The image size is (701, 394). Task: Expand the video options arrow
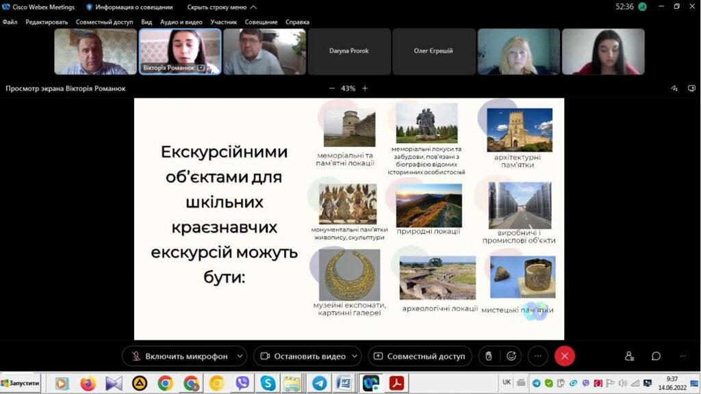(354, 356)
